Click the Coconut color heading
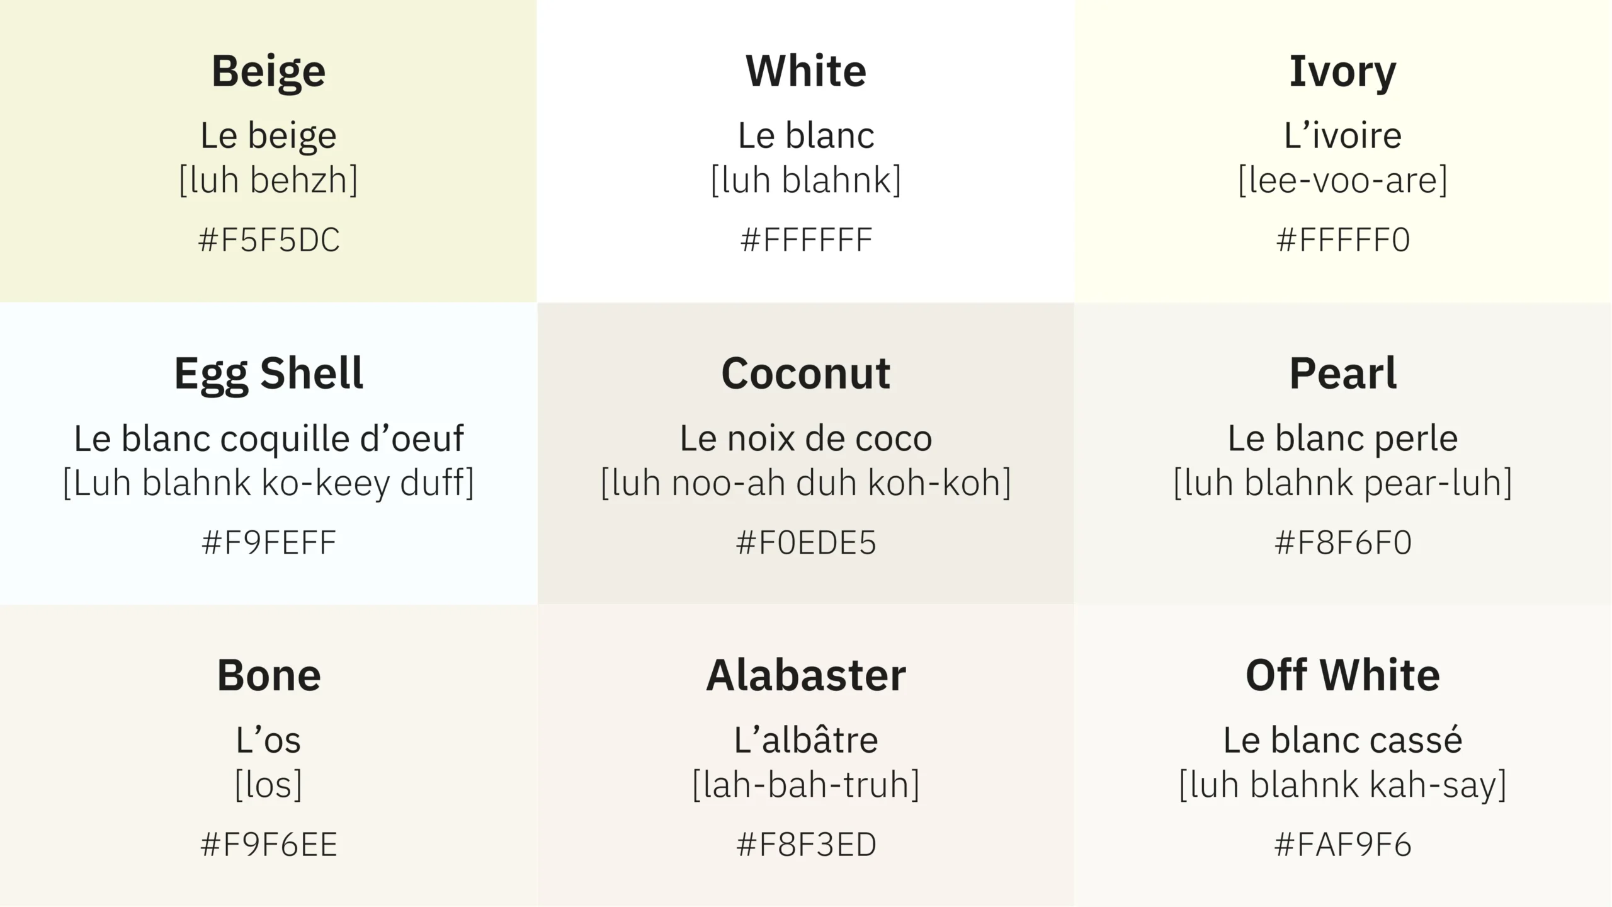 tap(805, 373)
